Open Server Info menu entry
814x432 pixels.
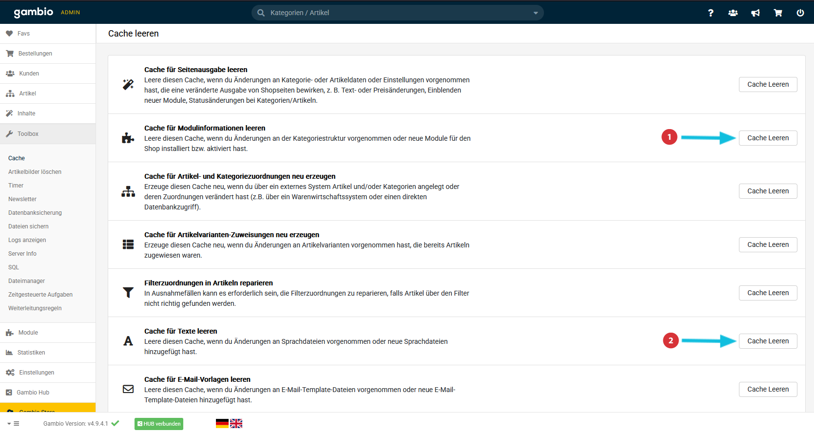tap(22, 254)
